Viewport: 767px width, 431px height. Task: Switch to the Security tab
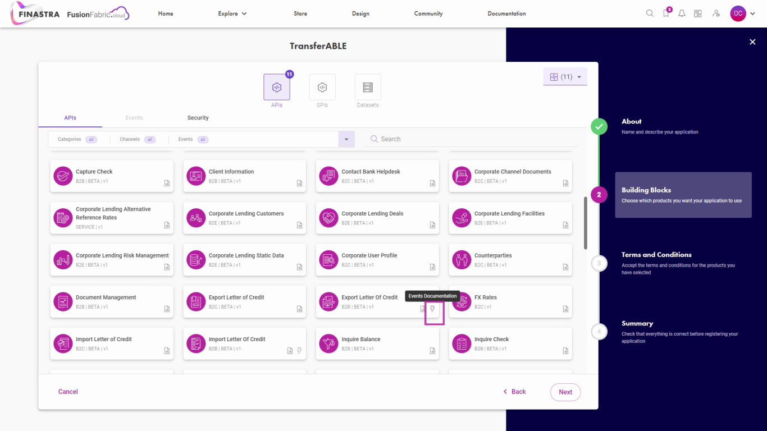tap(198, 118)
